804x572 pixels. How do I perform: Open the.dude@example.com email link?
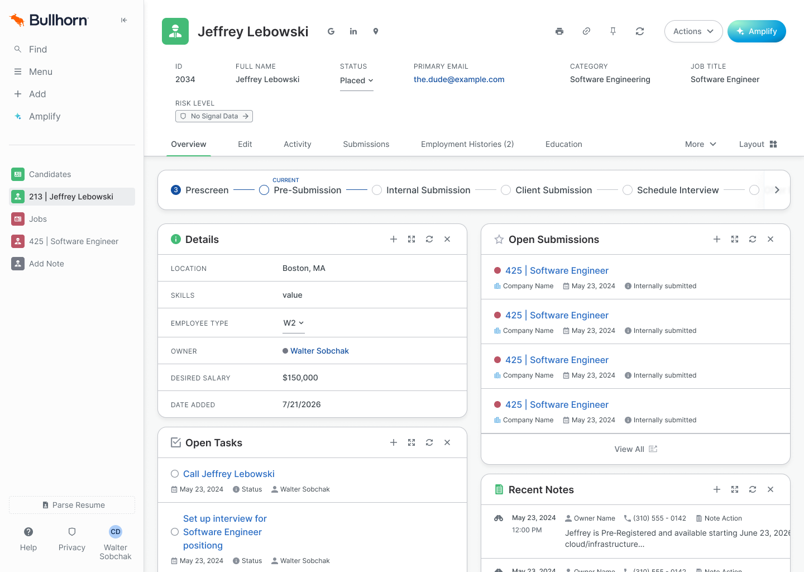point(459,79)
